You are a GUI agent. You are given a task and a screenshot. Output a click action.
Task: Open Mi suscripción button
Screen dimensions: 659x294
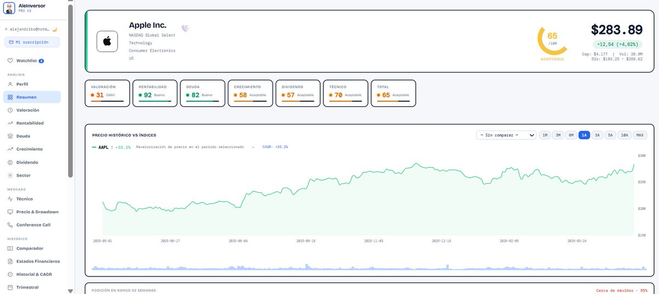32,42
